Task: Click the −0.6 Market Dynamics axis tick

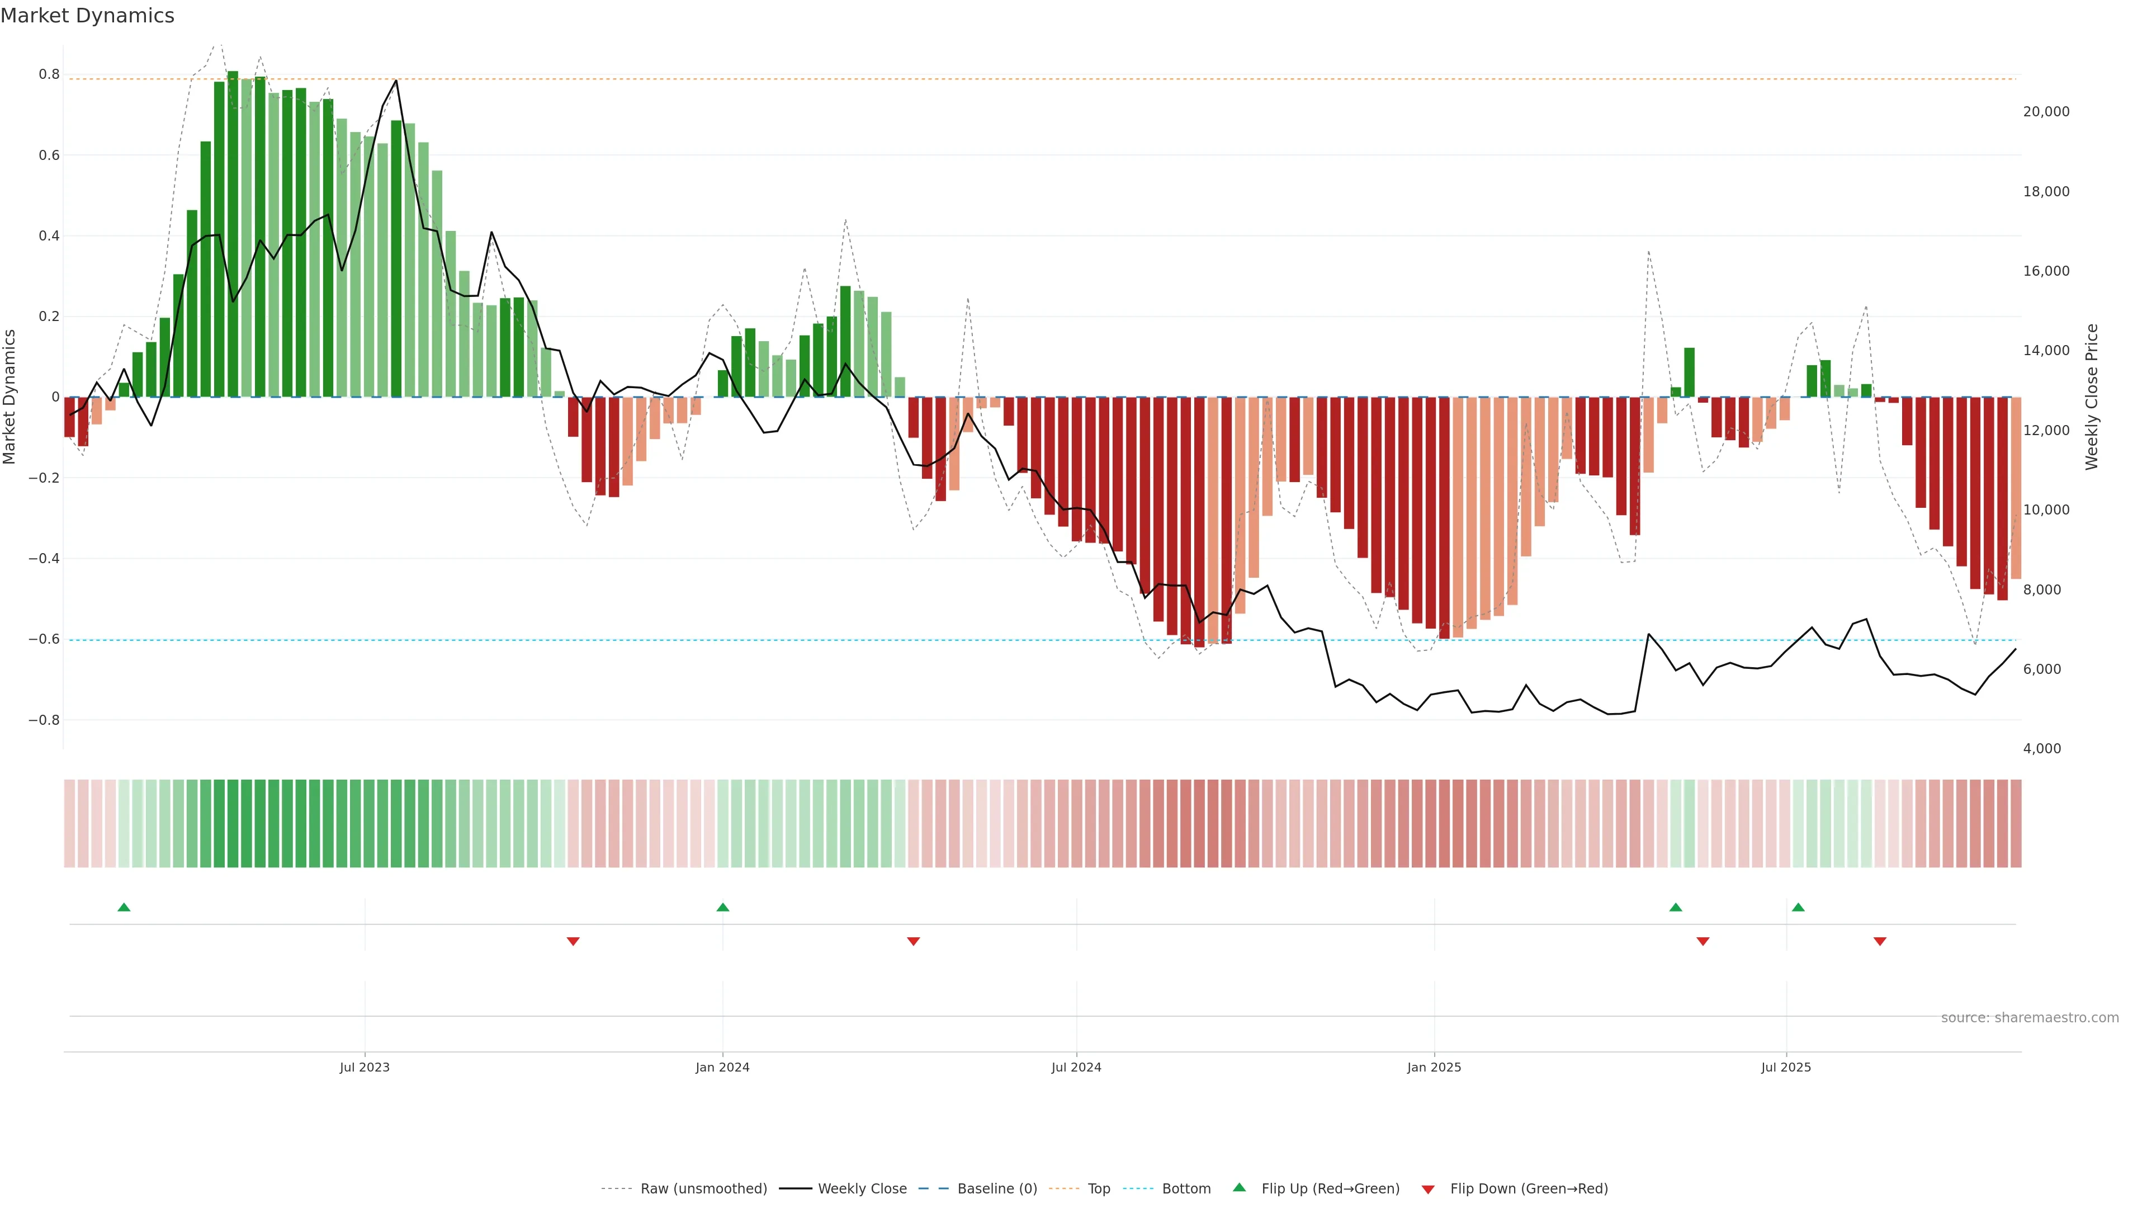Action: [x=44, y=639]
